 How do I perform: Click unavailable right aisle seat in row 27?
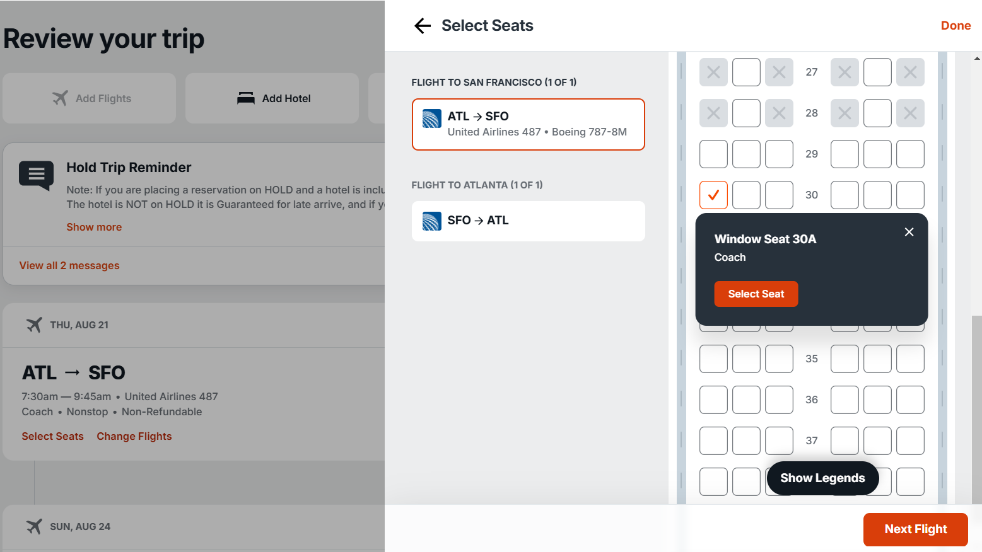pyautogui.click(x=845, y=72)
